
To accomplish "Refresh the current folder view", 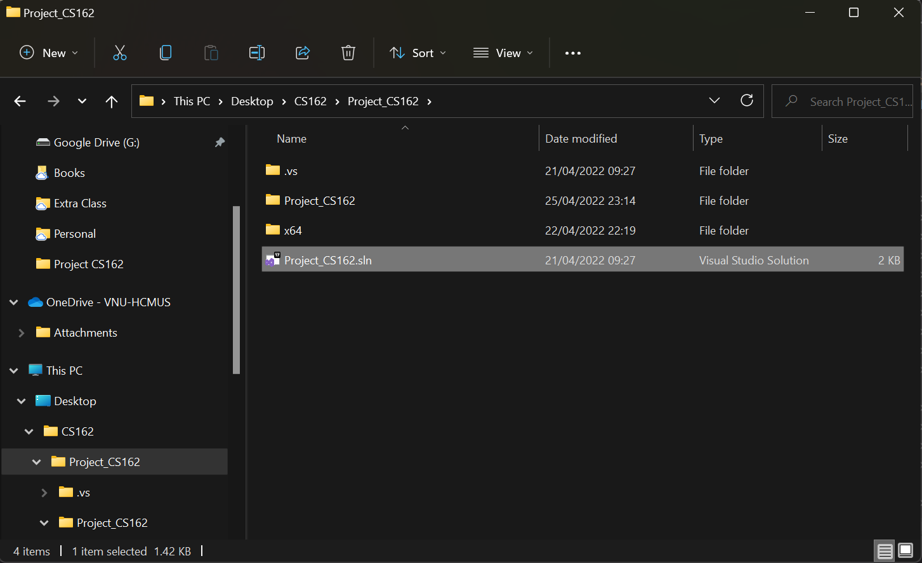I will (747, 101).
